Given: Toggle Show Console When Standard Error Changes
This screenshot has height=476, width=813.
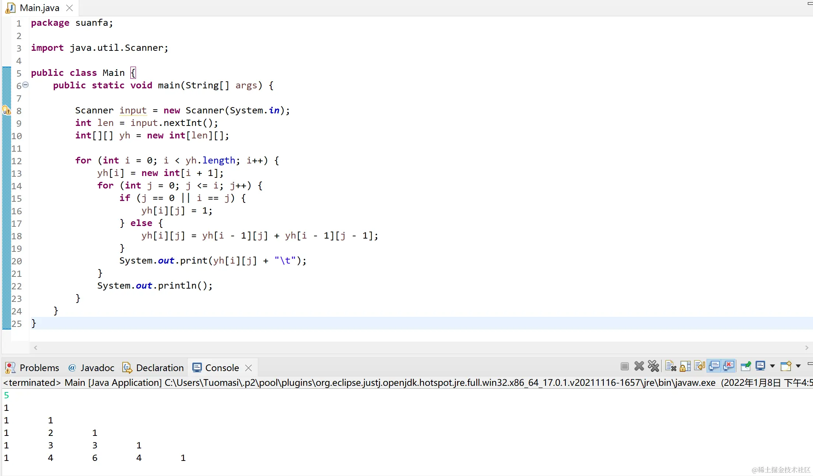Looking at the screenshot, I should pos(729,366).
